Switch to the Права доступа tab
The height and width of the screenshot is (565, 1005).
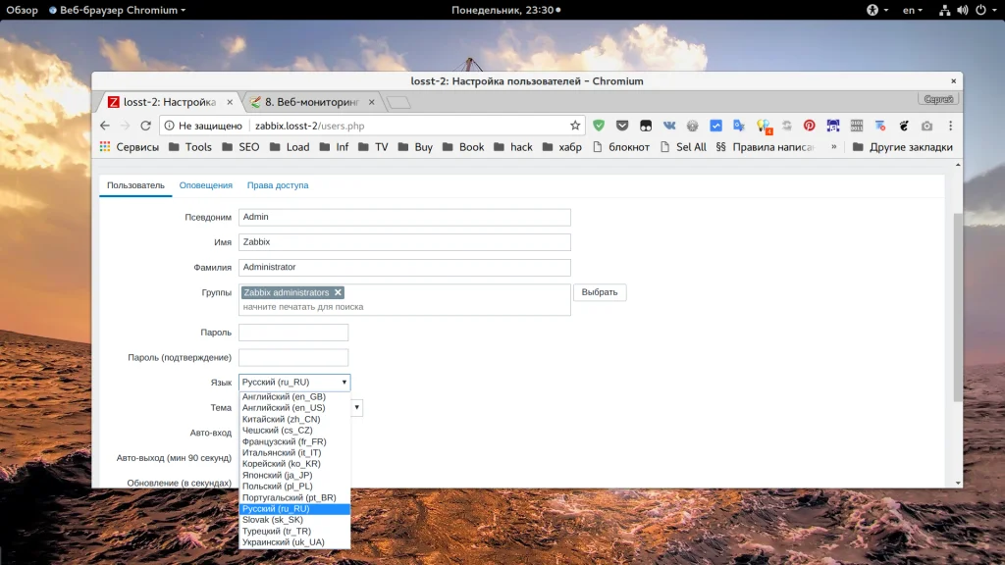(x=277, y=185)
